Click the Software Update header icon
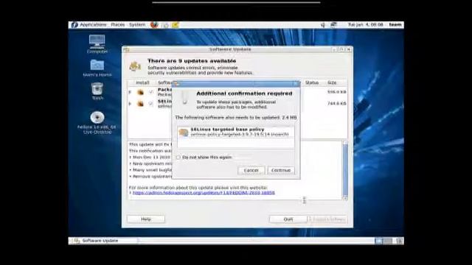This screenshot has width=472, height=265. click(x=135, y=66)
